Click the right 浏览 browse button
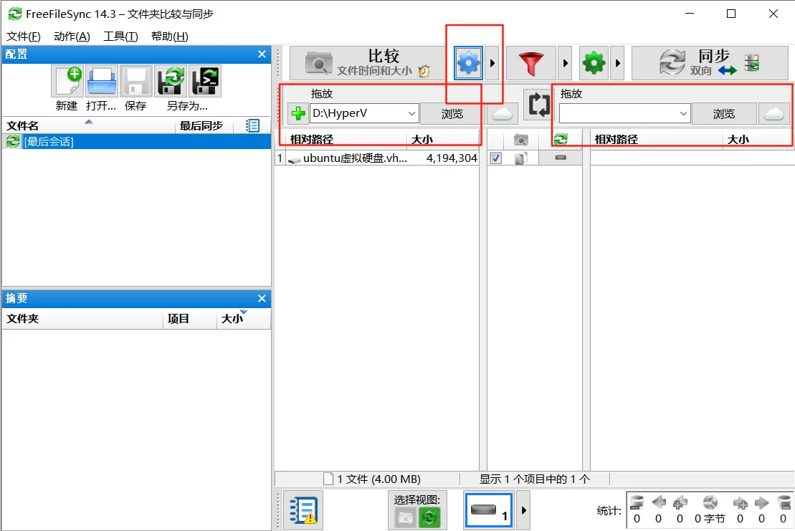Image resolution: width=795 pixels, height=531 pixels. 724,113
